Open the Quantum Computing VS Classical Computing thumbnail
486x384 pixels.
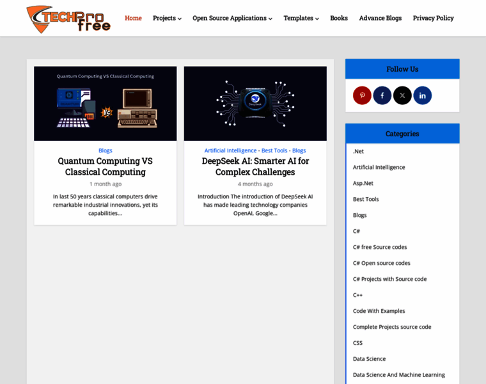pos(106,103)
